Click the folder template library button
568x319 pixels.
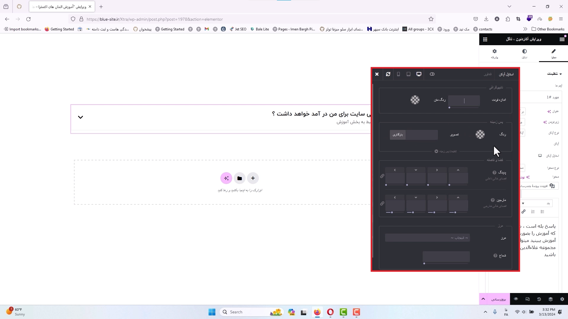coord(240,178)
